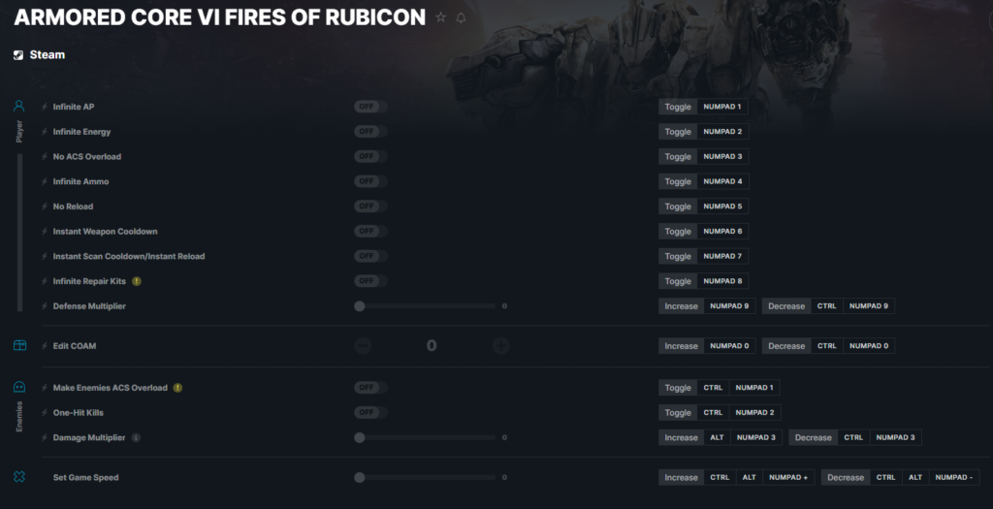Click the notification bell icon beside the title
This screenshot has width=993, height=509.
461,17
